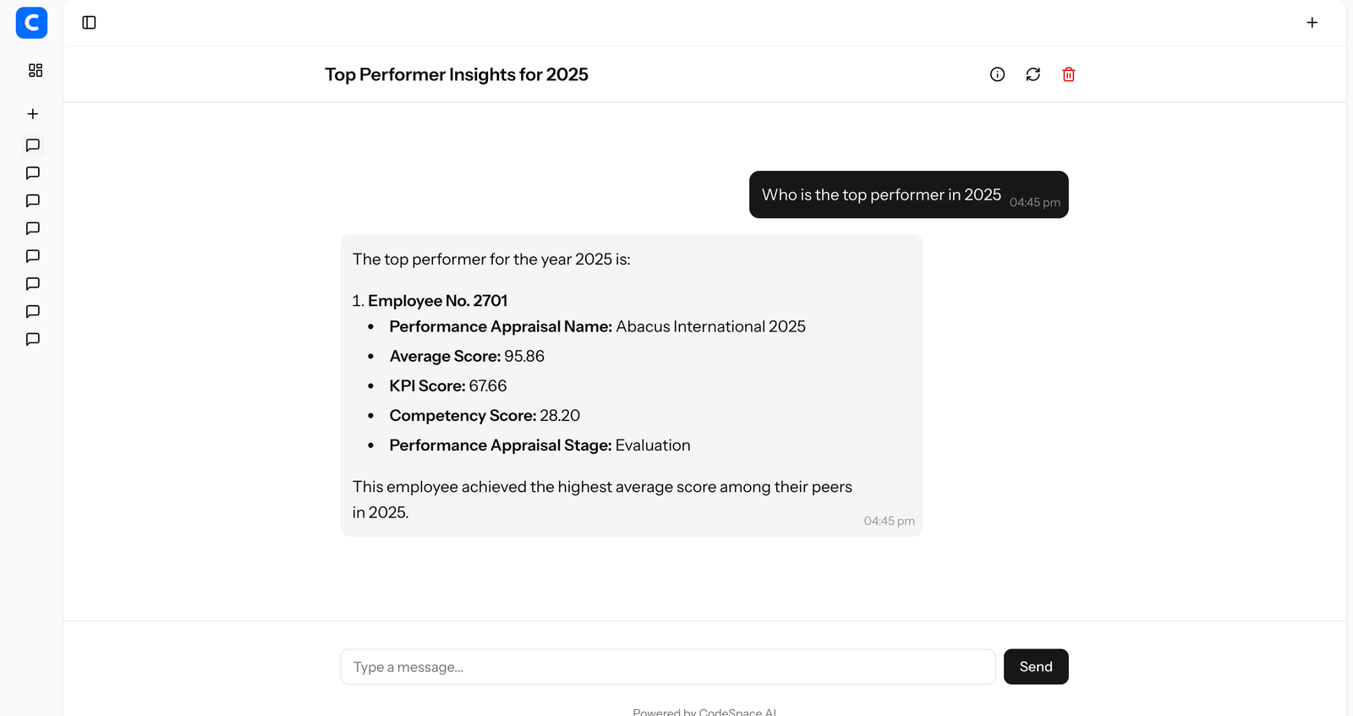Screen dimensions: 1353x716
Task: Toggle the sidebar panel icon
Action: pos(89,23)
